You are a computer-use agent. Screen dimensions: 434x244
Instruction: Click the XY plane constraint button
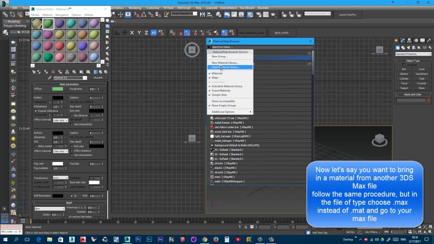[154, 33]
